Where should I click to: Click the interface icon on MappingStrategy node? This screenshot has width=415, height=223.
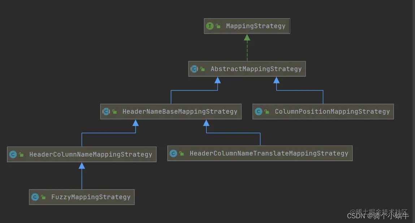(210, 26)
